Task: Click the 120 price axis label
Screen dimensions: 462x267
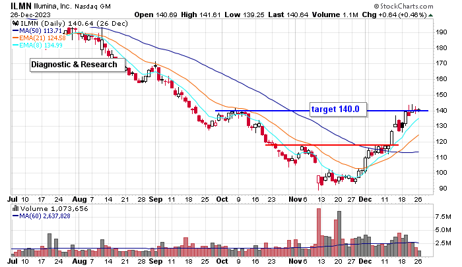Action: [441, 142]
